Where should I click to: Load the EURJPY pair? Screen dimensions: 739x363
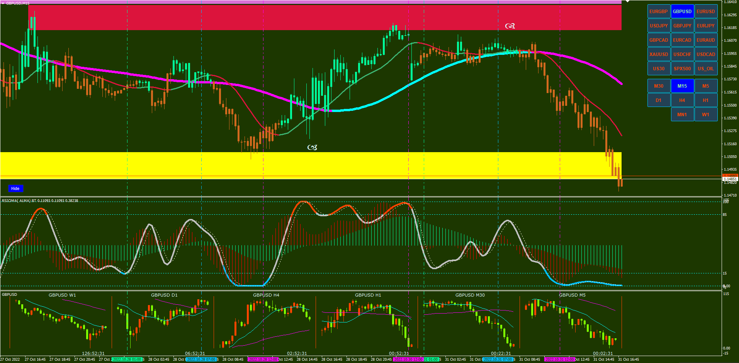[x=706, y=26]
